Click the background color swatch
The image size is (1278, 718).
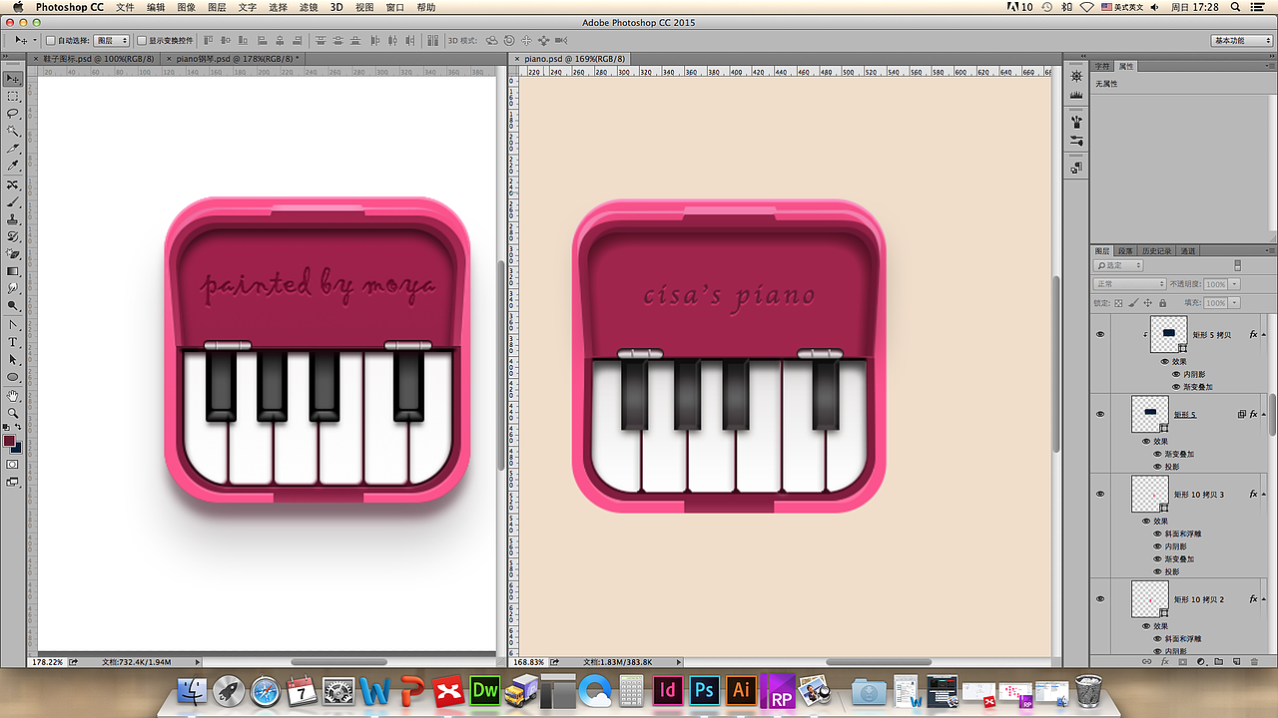(17, 447)
